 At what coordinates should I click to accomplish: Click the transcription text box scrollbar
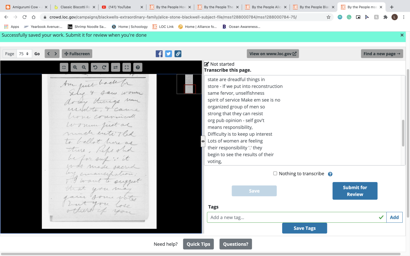pos(403,133)
